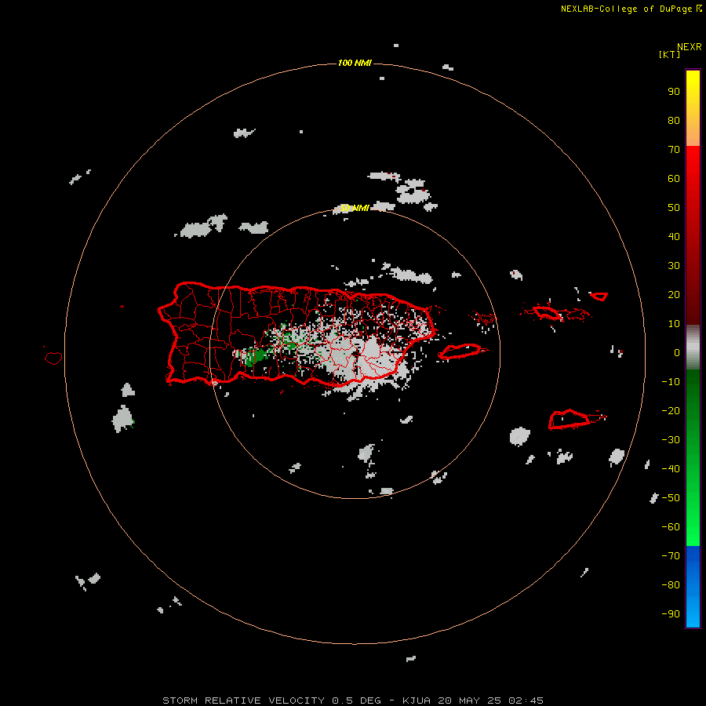Image resolution: width=706 pixels, height=706 pixels.
Task: Click the 30 value on the velocity scale
Action: [674, 266]
